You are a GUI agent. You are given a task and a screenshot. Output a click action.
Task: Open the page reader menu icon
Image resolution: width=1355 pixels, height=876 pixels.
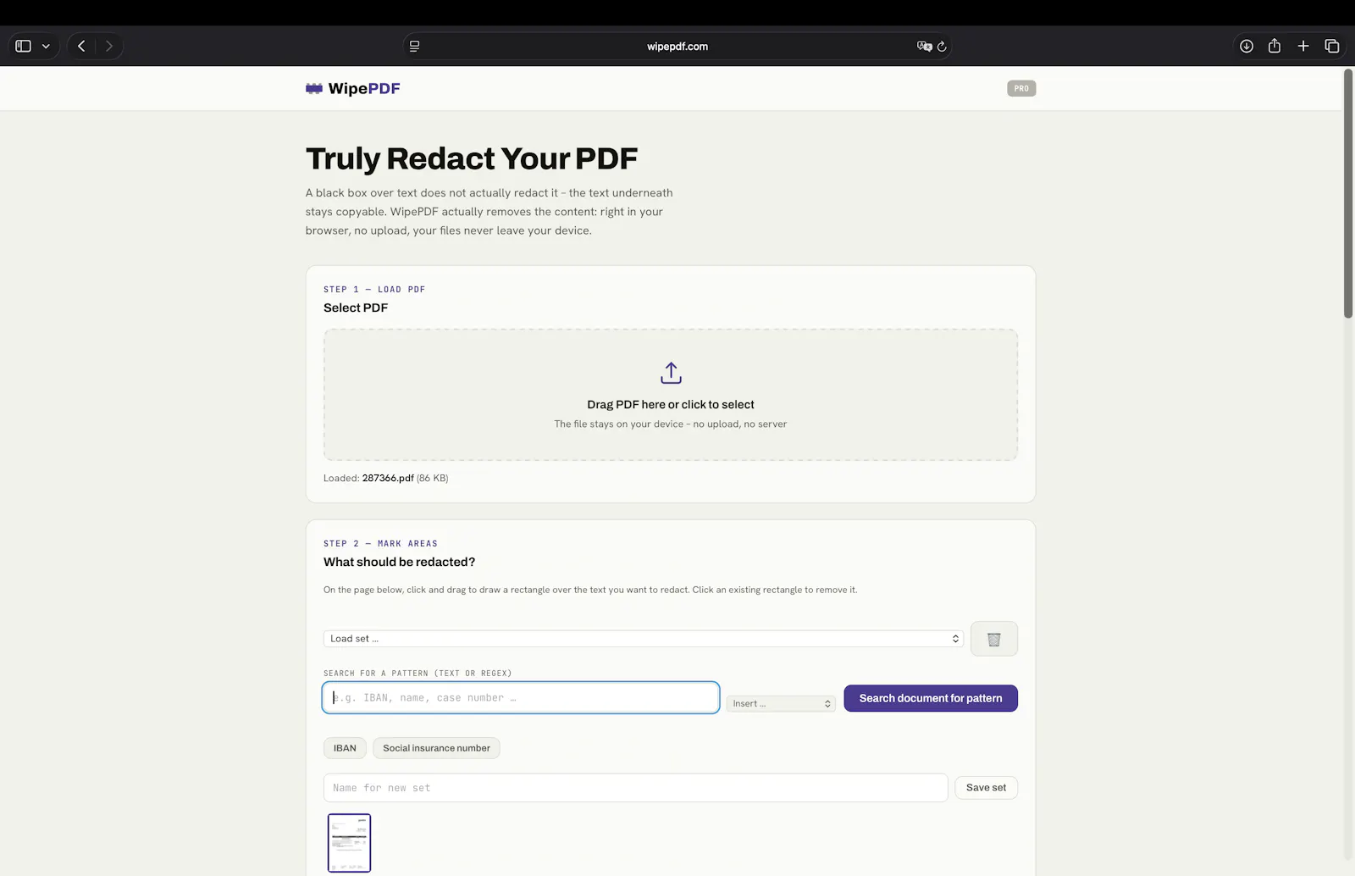(x=414, y=46)
